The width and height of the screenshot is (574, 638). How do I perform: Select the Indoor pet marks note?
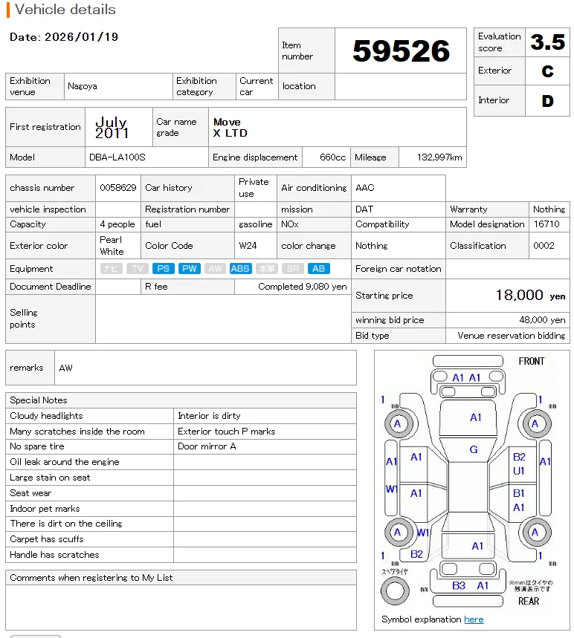tap(45, 509)
